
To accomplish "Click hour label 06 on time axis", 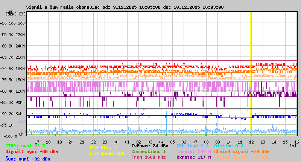I will [184, 142].
